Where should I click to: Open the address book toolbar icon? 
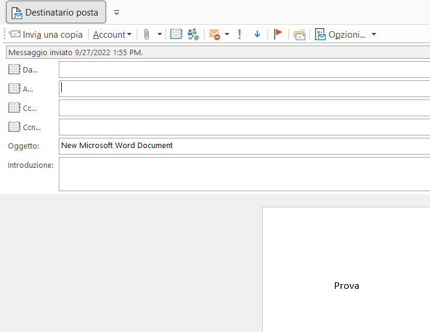pyautogui.click(x=176, y=34)
